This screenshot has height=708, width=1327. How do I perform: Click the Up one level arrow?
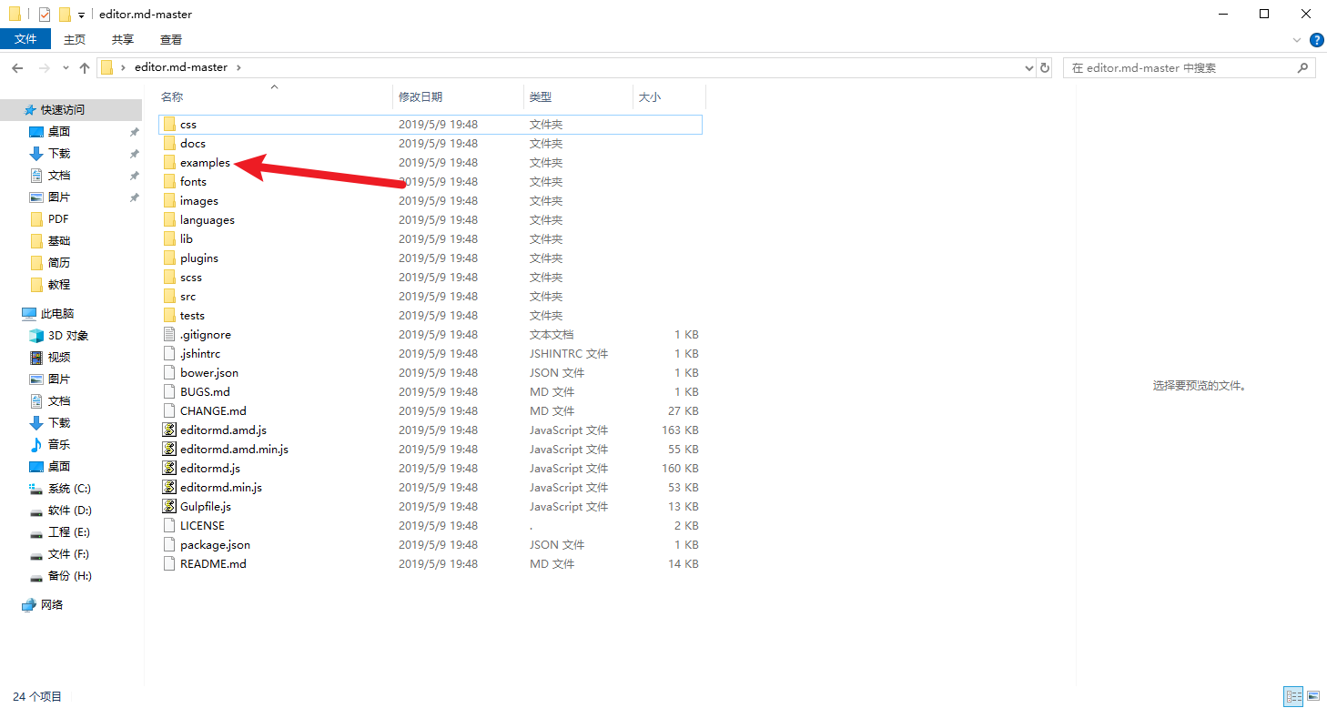[85, 67]
